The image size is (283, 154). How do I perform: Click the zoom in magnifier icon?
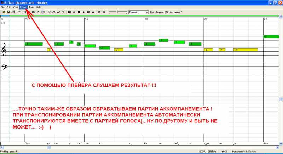pos(104,12)
